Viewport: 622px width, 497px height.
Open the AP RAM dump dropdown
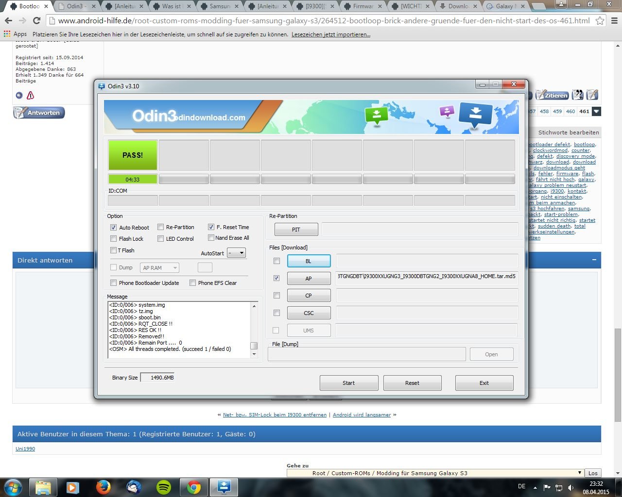click(x=159, y=267)
